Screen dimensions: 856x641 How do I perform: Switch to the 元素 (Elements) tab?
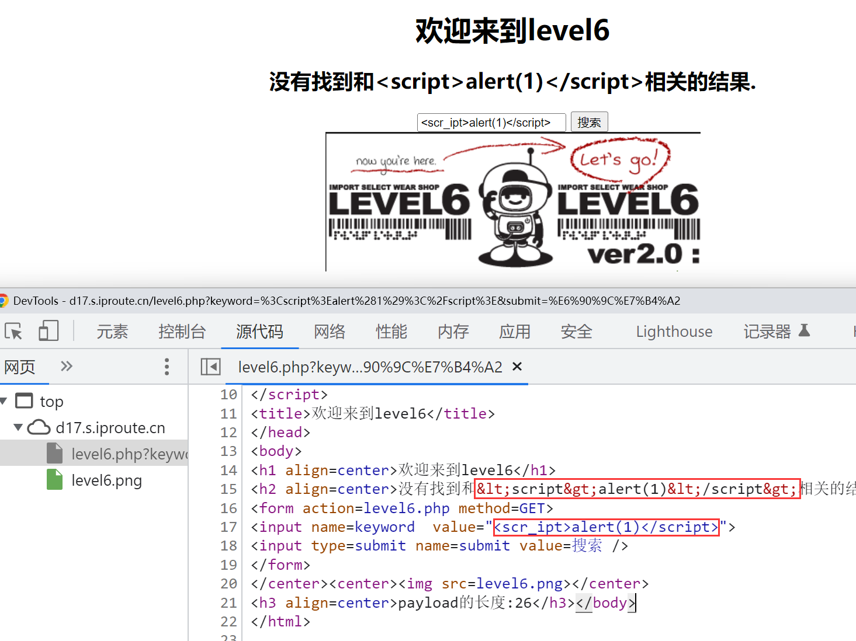[112, 332]
